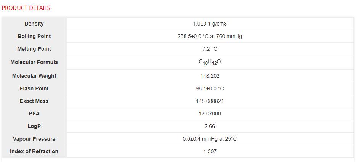Click the formula C10H12O

(210, 62)
